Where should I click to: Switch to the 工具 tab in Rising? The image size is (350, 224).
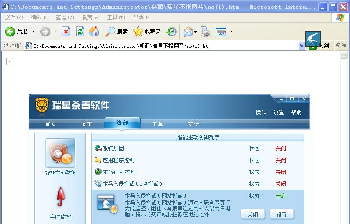pyautogui.click(x=157, y=124)
